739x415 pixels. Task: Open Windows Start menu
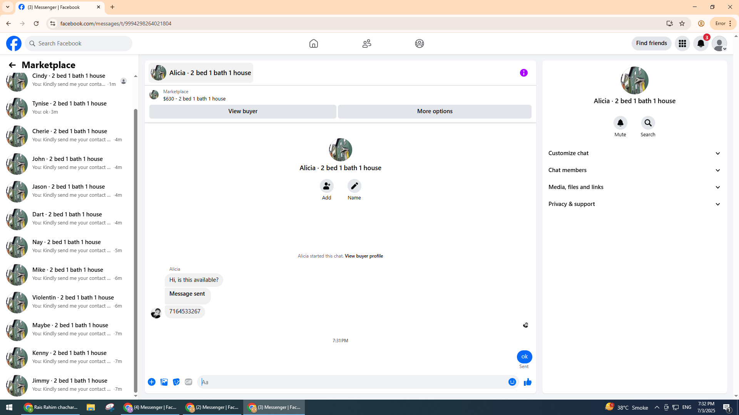pos(9,407)
